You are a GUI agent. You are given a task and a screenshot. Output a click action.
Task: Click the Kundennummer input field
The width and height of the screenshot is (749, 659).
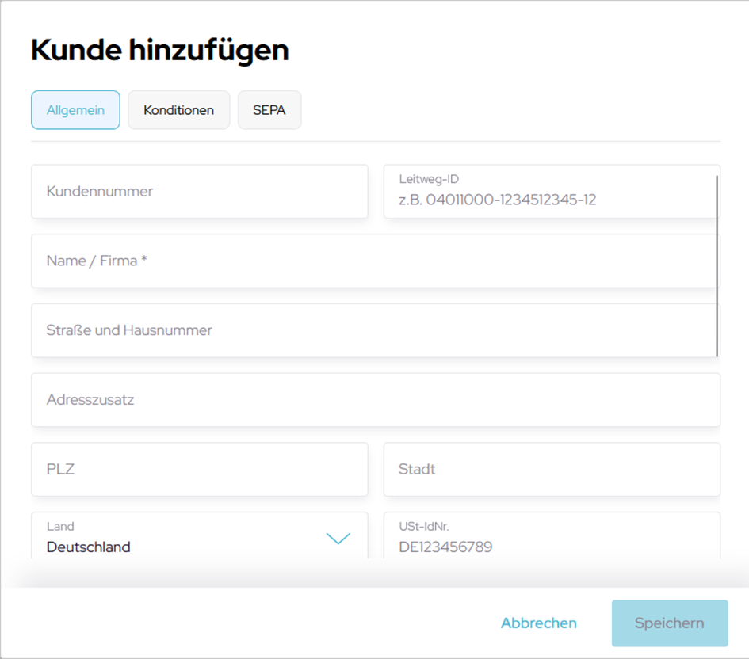click(x=199, y=192)
